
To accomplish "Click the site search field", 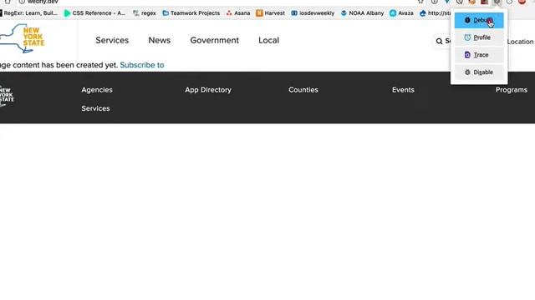I will pyautogui.click(x=442, y=42).
